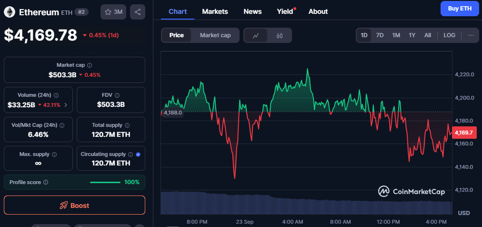Click the Buy ETH button
Image resolution: width=482 pixels, height=227 pixels.
(x=460, y=9)
